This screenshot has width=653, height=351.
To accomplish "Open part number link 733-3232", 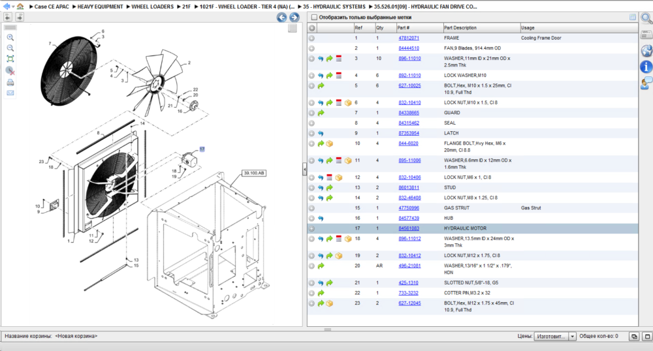I will pyautogui.click(x=408, y=293).
